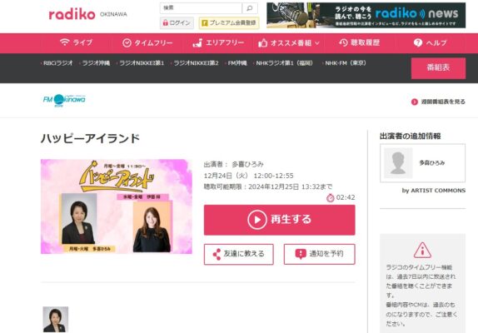478x333 pixels.
Task: Click プレミアム会員登録 button
Action: tap(229, 22)
